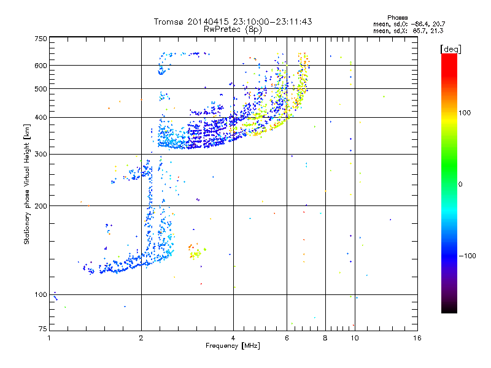Screen dimensions: 491x368
Task: Click the '[deg]' colorbar unit label
Action: (450, 49)
